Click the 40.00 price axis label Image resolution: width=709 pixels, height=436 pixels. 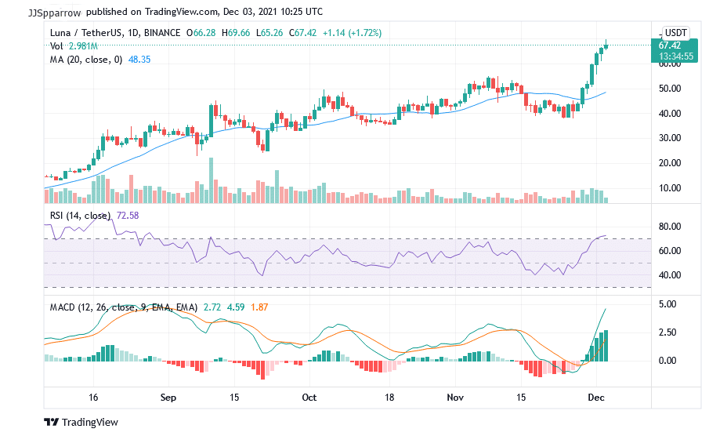coord(670,113)
